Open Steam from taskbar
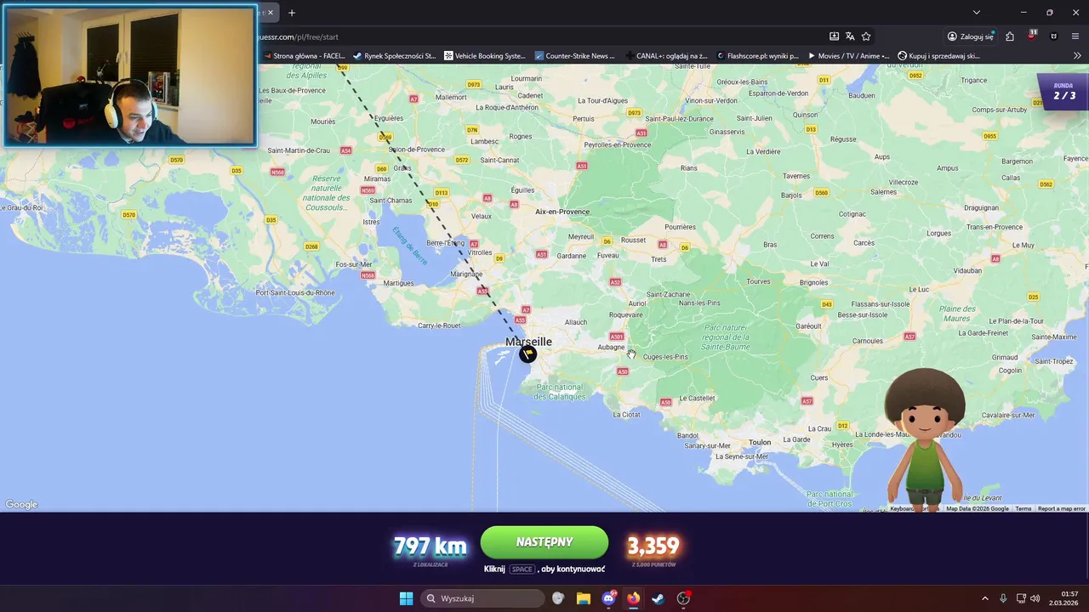Screen dimensions: 1089x612 (658, 598)
